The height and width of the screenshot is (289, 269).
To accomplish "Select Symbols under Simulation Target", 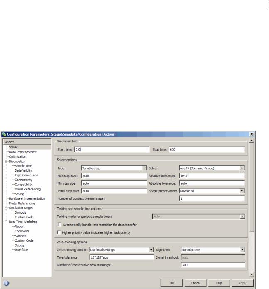I will coord(20,212).
